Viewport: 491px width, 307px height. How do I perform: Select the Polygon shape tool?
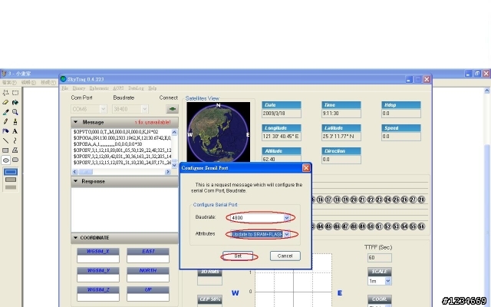pyautogui.click(x=15, y=150)
